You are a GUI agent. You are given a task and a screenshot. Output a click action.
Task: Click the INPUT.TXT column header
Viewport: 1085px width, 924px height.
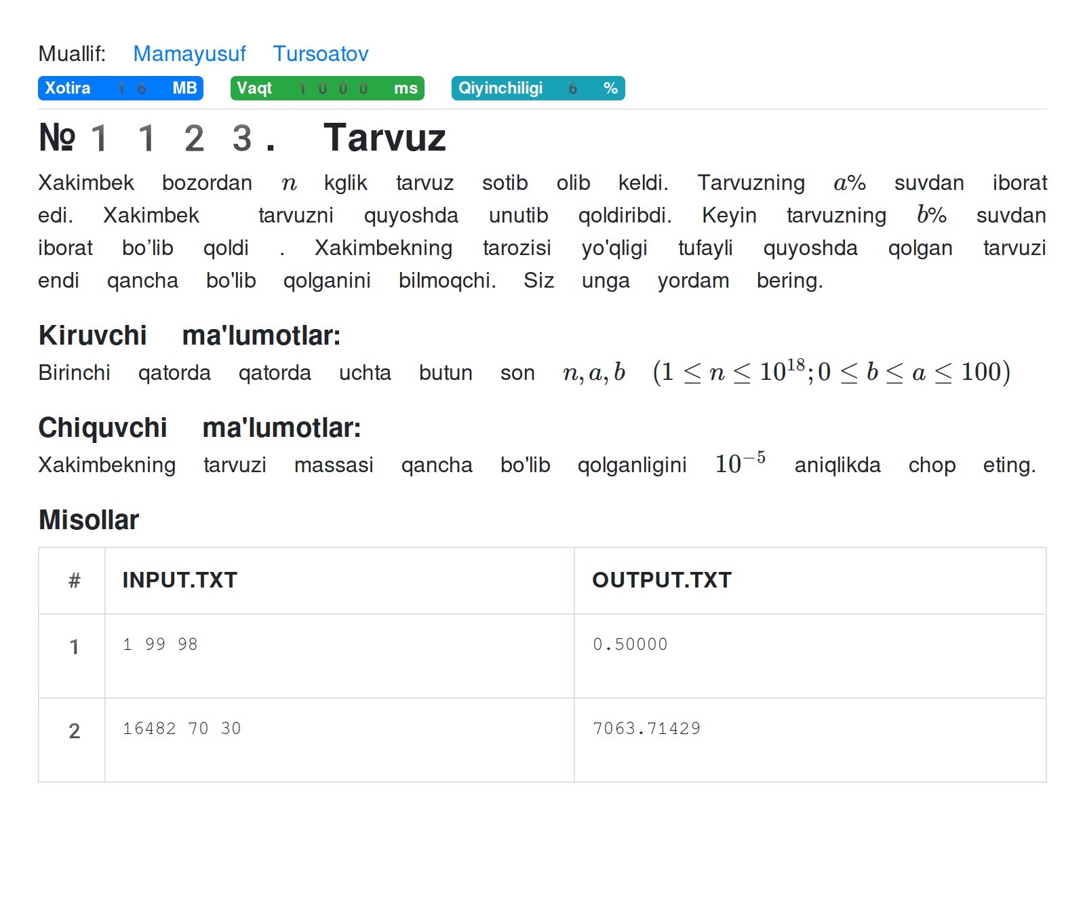pyautogui.click(x=180, y=580)
